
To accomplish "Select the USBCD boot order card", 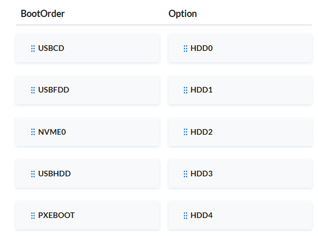I will (88, 48).
